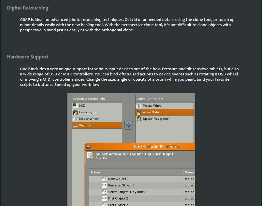This screenshot has width=262, height=206.
Task: Select the Select Object 1 by Index action
Action: pos(142,192)
